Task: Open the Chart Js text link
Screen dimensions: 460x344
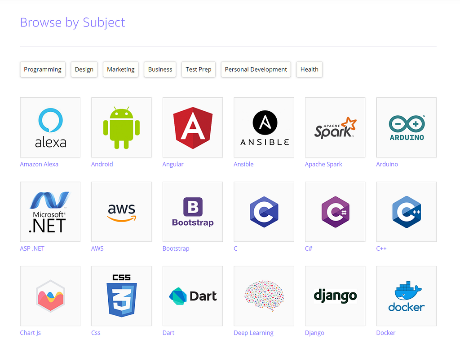Action: coord(31,333)
